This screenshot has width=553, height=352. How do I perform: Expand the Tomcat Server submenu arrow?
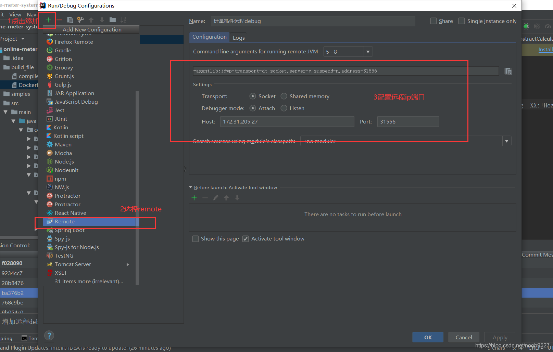click(x=128, y=264)
